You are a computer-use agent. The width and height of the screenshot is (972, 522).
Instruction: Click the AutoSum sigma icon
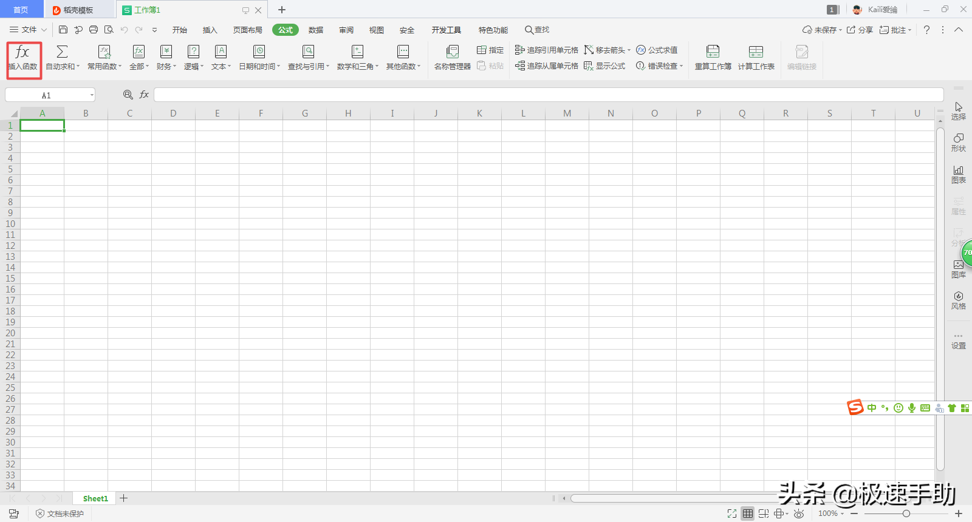pyautogui.click(x=62, y=52)
